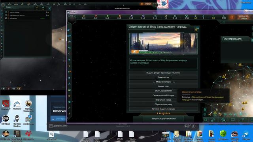Toggle the checked checkbox in background window list
The width and height of the screenshot is (253, 142).
[x=6, y=19]
